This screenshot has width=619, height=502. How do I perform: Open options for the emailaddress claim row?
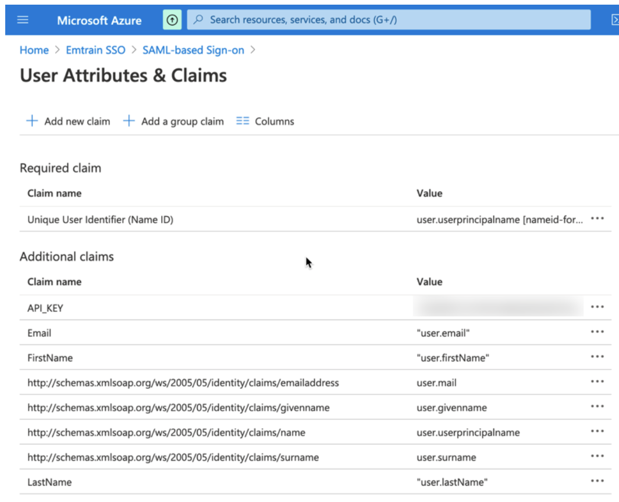(x=597, y=382)
